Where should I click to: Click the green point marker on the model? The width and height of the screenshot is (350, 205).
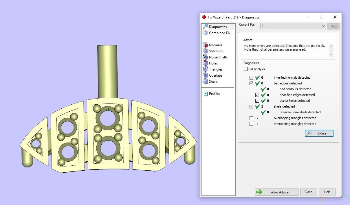[x=108, y=109]
